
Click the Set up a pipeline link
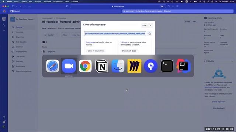click(219, 102)
